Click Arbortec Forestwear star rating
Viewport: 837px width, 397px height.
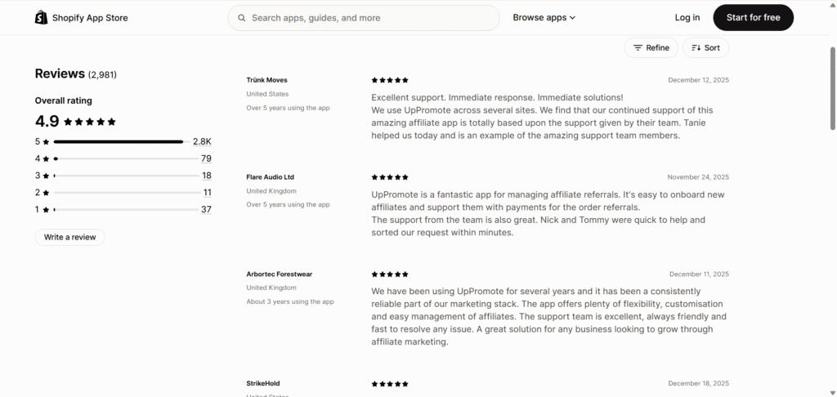[390, 274]
